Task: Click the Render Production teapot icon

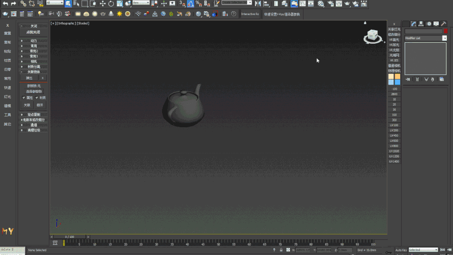Action: (x=347, y=4)
